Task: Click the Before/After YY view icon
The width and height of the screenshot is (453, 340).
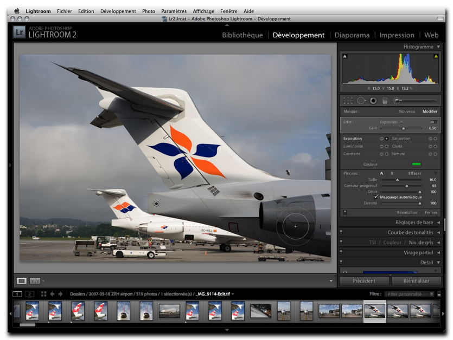Action: coord(35,280)
